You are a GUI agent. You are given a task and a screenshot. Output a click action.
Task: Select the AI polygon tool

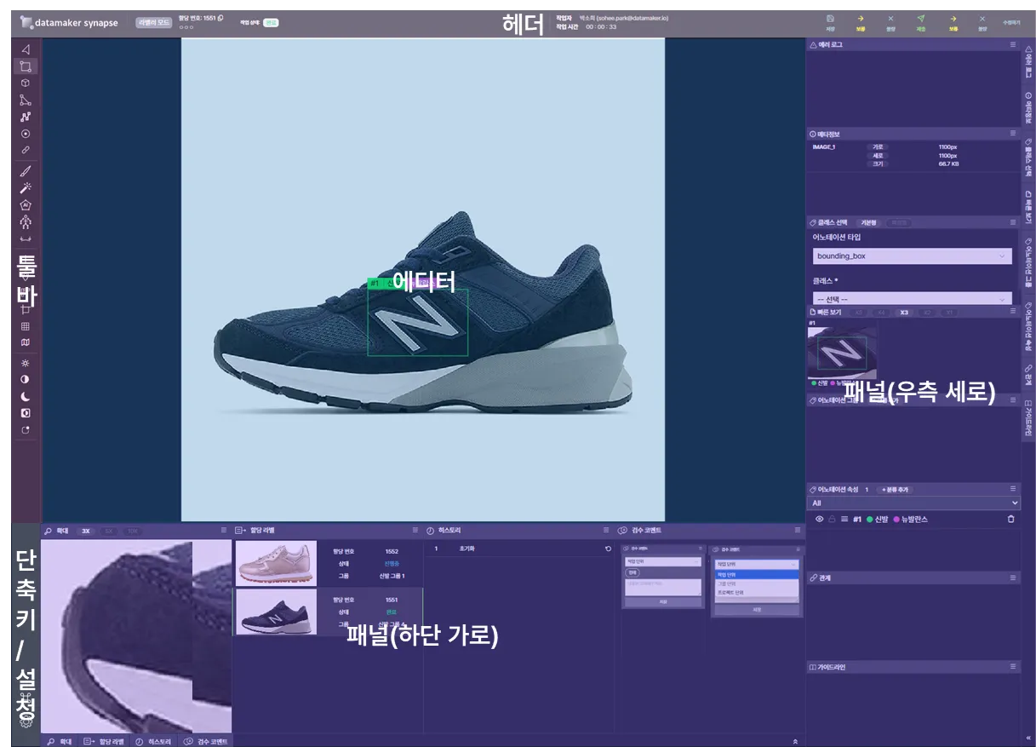click(26, 204)
